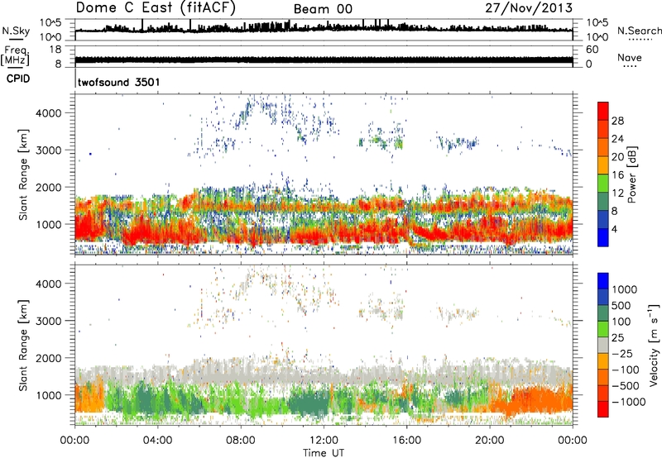Screen dimensions: 662x458
Task: Click the '16:00' time axis tick label
Action: (x=406, y=441)
